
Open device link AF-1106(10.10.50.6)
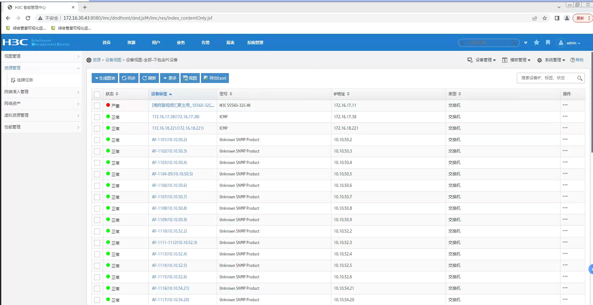(x=169, y=185)
